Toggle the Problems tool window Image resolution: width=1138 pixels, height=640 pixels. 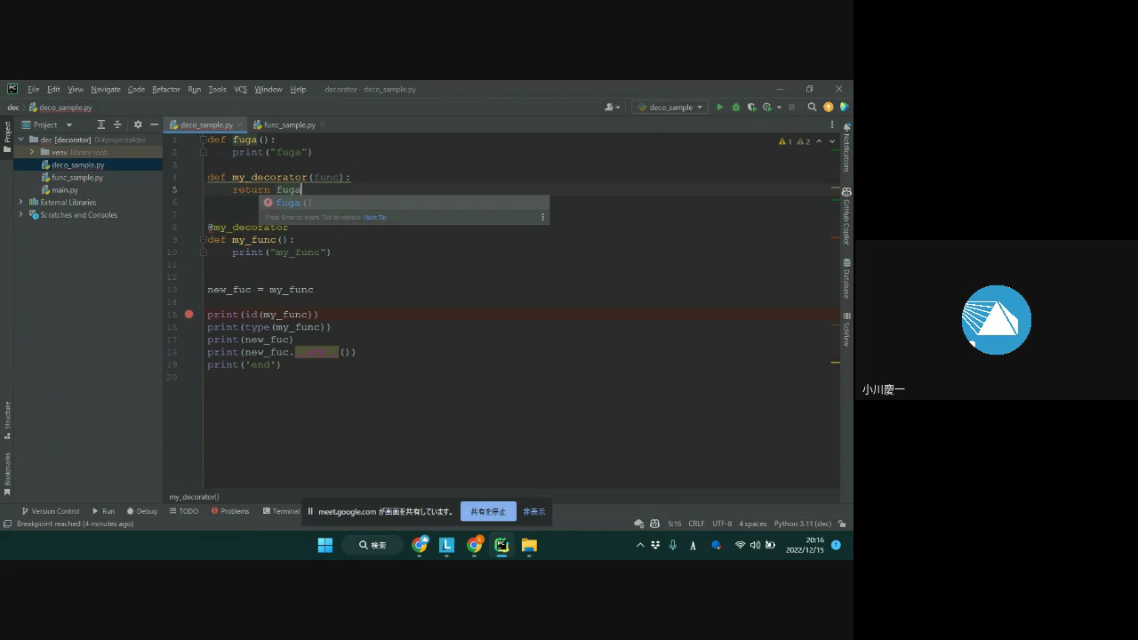coord(229,511)
